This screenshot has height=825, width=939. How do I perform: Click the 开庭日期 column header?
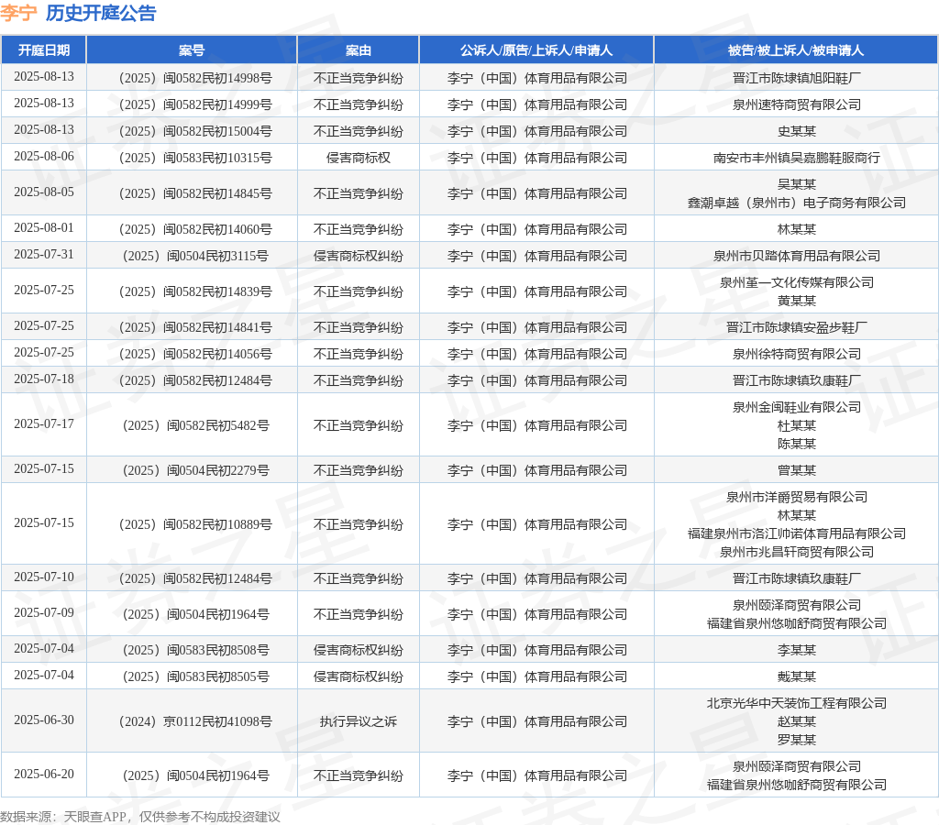click(x=44, y=50)
